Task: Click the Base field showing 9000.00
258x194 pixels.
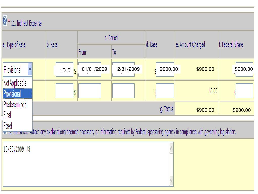Action: 165,69
